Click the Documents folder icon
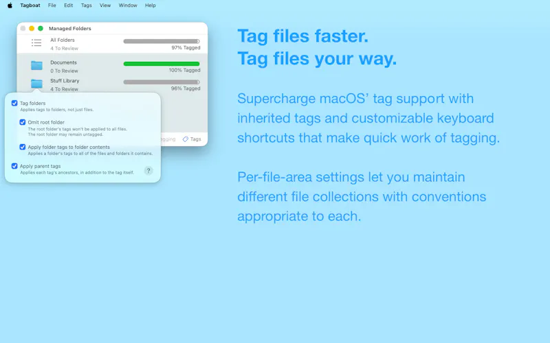This screenshot has width=550, height=343. (36, 65)
